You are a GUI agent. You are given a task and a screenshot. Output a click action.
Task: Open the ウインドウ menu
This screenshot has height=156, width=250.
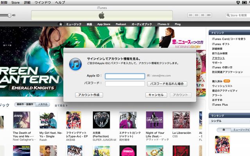pos(43,3)
